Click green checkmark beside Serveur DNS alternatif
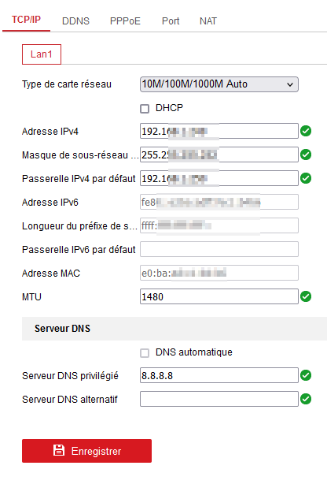Screen dimensions: 327x484 coord(306,399)
